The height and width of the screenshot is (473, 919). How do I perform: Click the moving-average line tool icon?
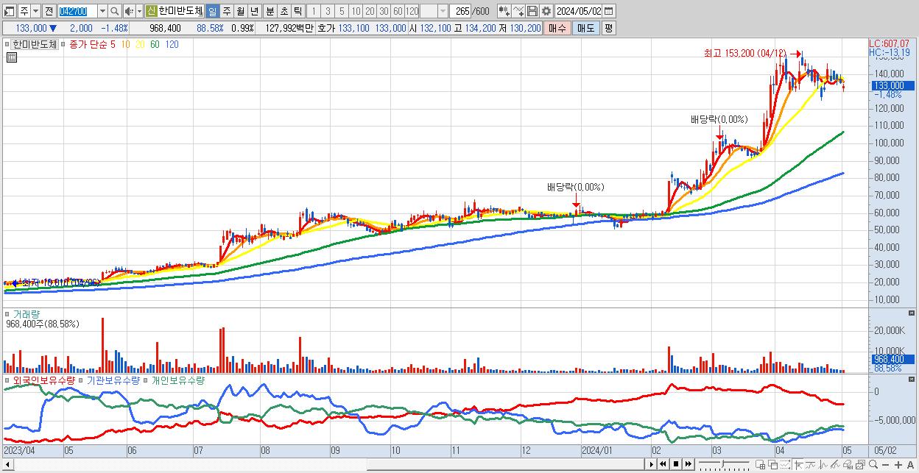pos(811,464)
